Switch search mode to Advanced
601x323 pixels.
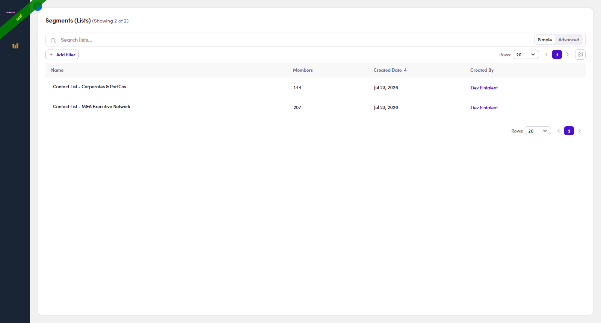tap(569, 39)
